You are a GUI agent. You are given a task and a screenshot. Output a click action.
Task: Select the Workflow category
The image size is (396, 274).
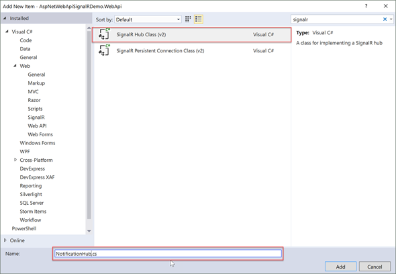30,220
